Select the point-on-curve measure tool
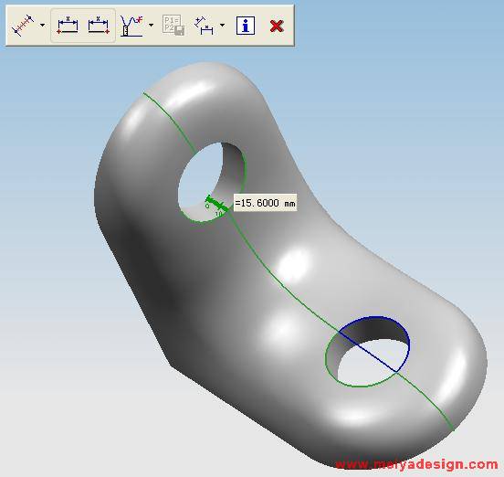This screenshot has width=504, height=477. pyautogui.click(x=23, y=25)
